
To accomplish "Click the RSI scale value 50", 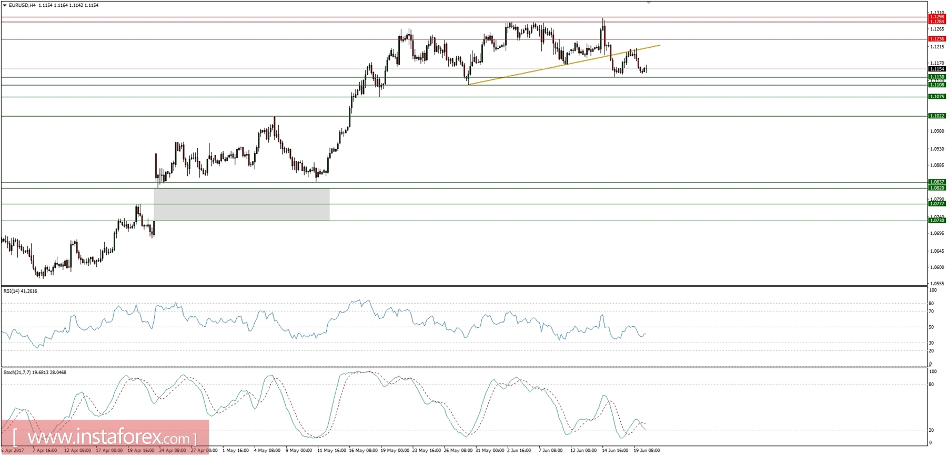I will point(931,327).
